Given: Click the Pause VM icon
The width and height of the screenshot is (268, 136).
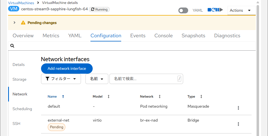Looking at the screenshot, I should pyautogui.click(x=217, y=10).
